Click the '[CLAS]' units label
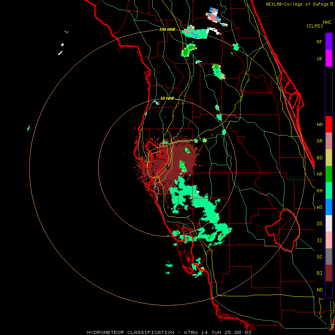The height and width of the screenshot is (335, 335). click(x=315, y=26)
